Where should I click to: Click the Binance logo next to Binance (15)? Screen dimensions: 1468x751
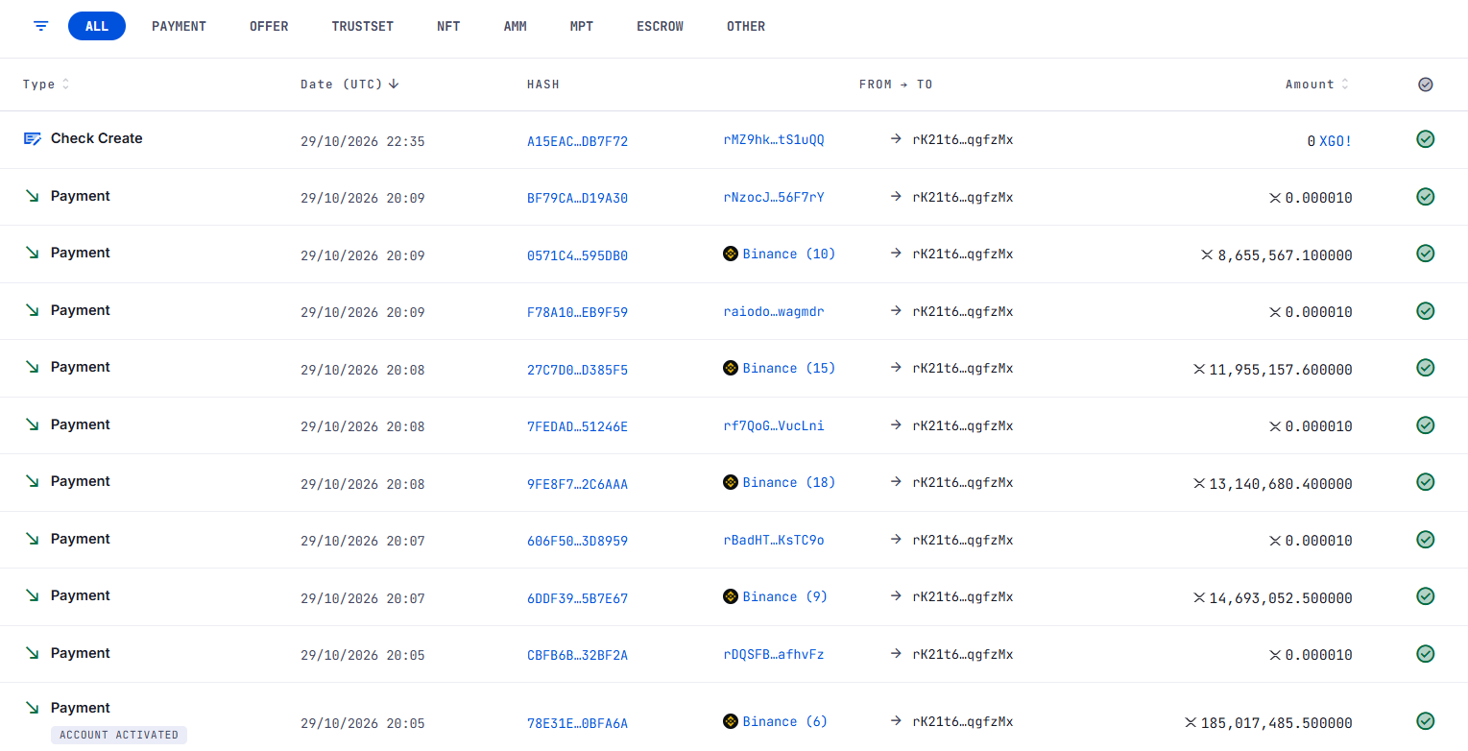[731, 369]
